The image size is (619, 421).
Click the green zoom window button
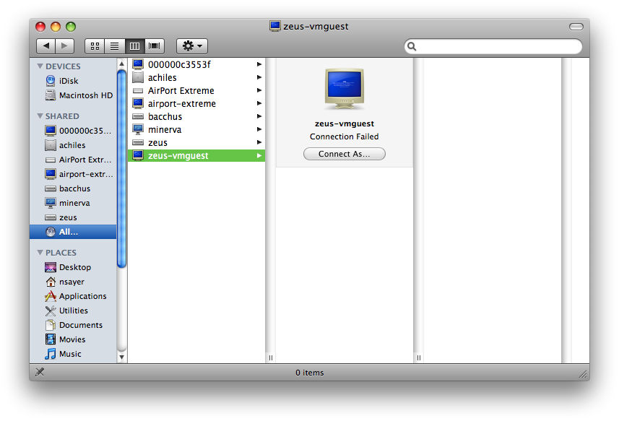coord(71,27)
